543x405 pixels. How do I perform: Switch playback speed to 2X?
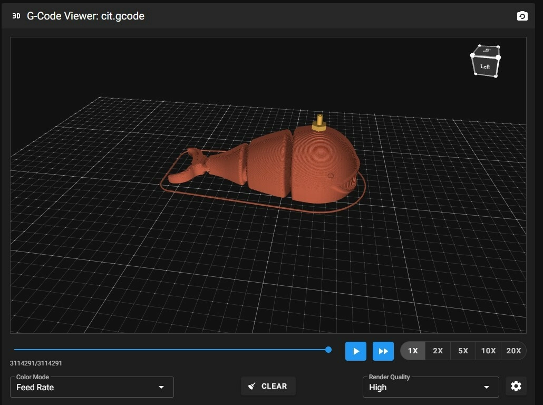[x=438, y=350]
